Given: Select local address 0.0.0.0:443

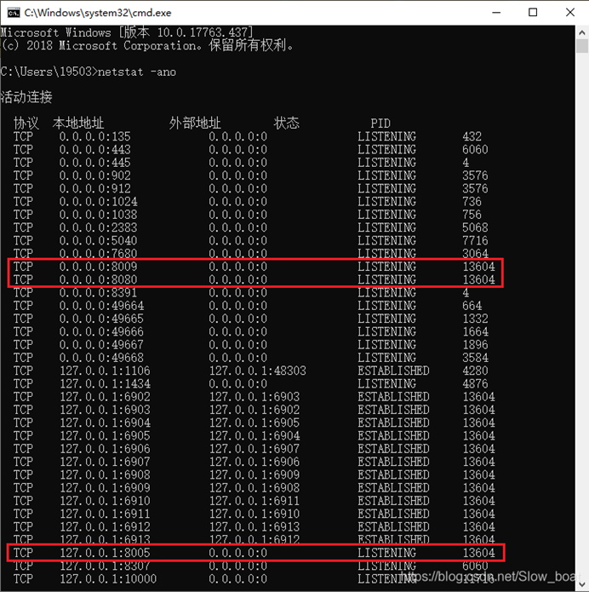Looking at the screenshot, I should (94, 149).
